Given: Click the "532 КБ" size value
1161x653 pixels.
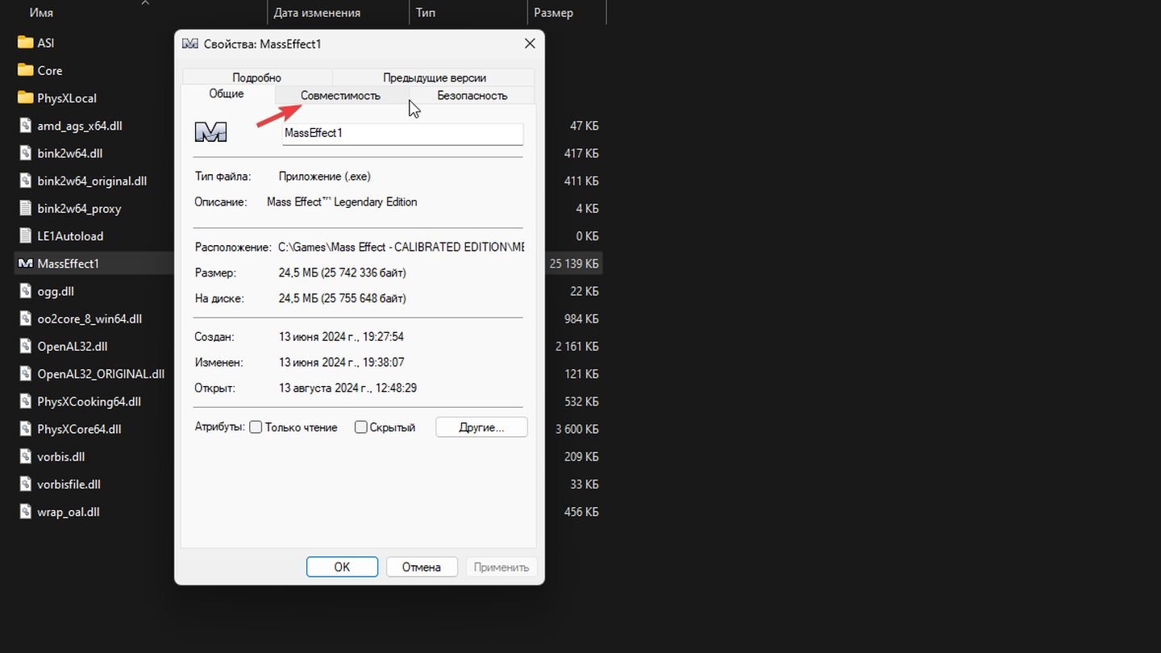Looking at the screenshot, I should click(x=581, y=401).
